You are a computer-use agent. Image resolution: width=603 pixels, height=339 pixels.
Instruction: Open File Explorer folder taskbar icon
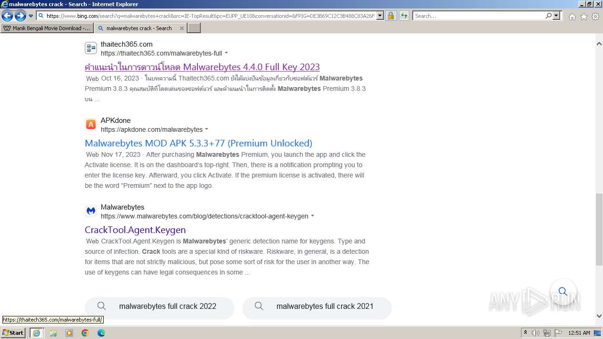(53, 333)
